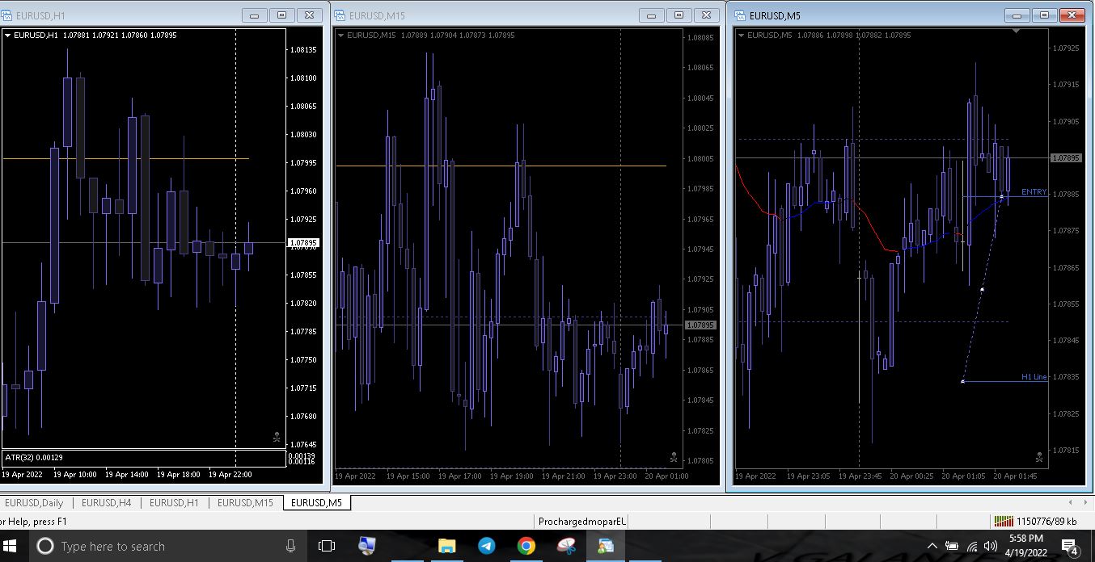The height and width of the screenshot is (562, 1095).
Task: Show hidden system tray icons
Action: 932,546
